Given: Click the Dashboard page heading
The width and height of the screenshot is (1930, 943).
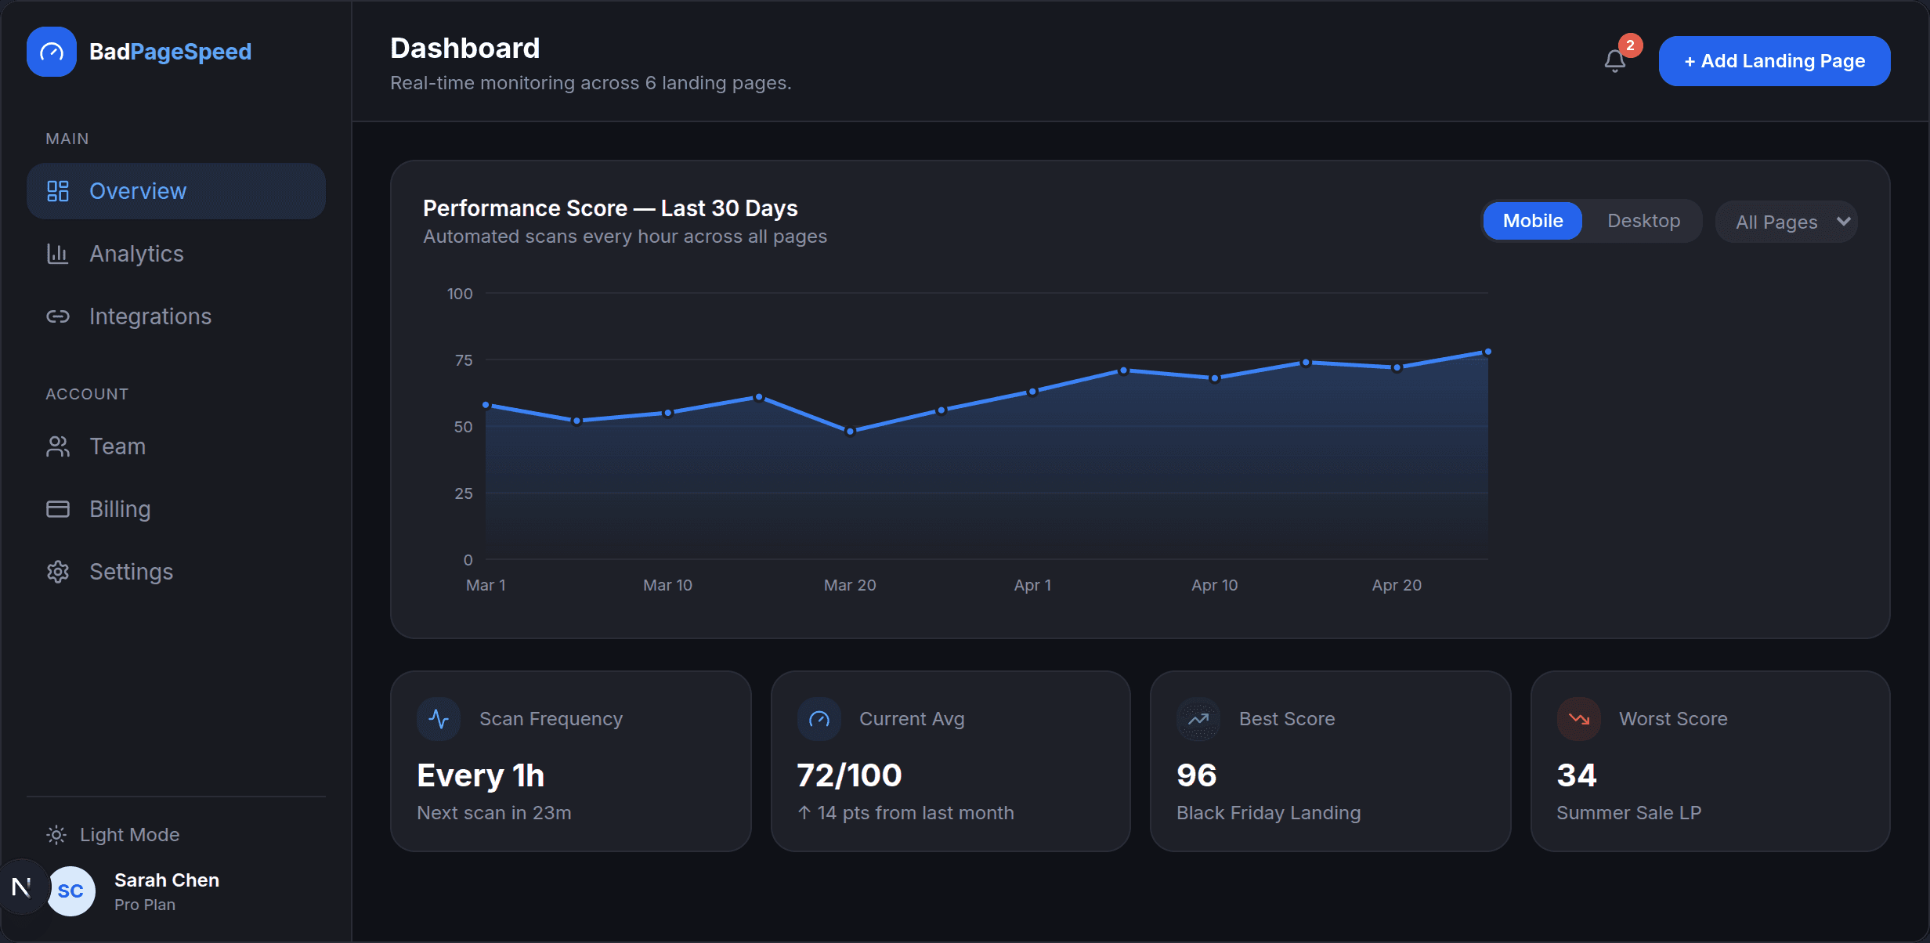Looking at the screenshot, I should [465, 49].
